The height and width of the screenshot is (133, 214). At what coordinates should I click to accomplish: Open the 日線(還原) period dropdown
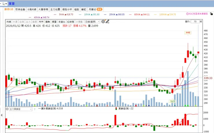tap(92, 22)
